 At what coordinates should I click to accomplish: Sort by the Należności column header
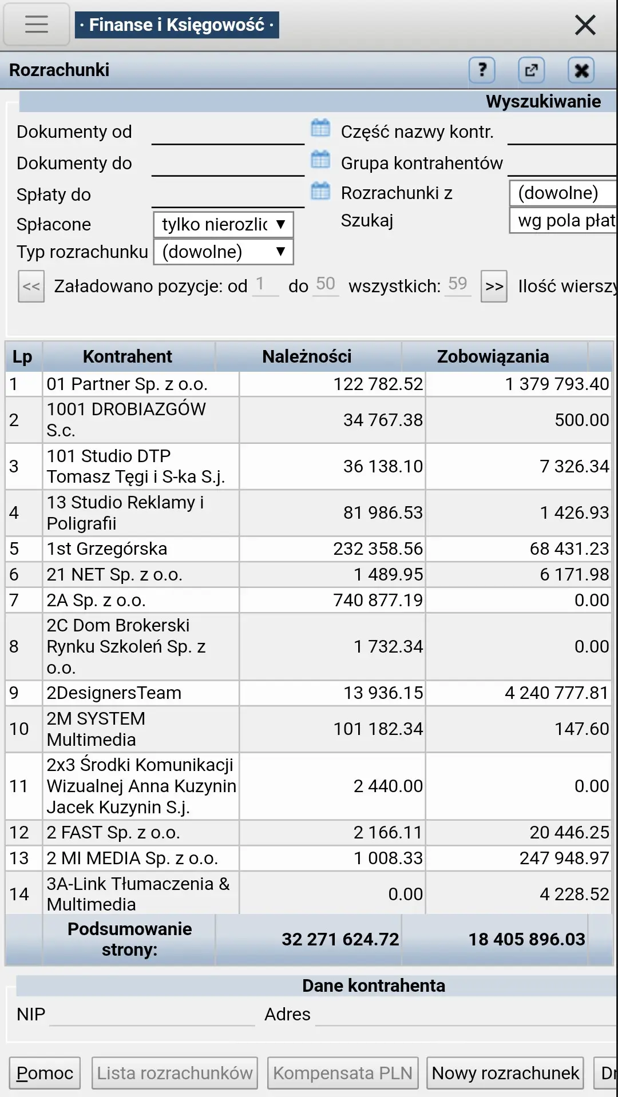click(x=307, y=356)
